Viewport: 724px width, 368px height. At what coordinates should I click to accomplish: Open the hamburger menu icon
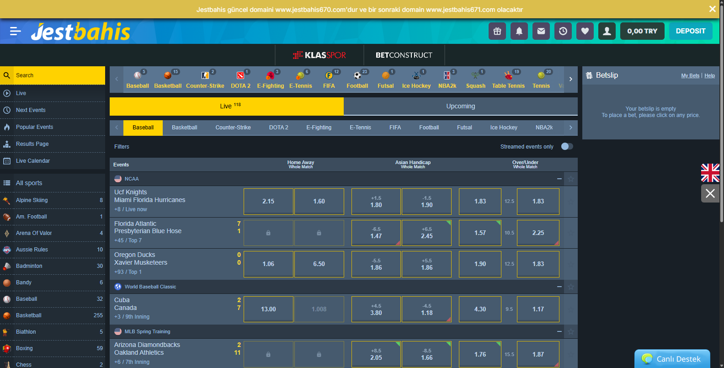[15, 31]
